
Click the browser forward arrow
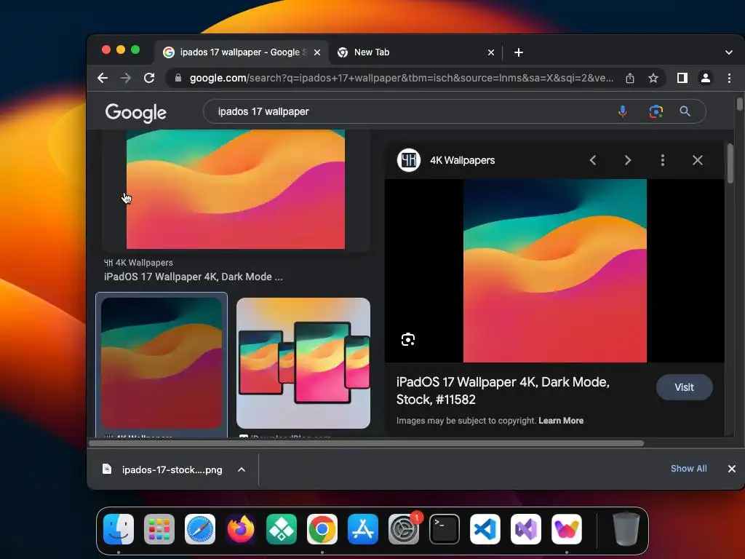(x=126, y=78)
